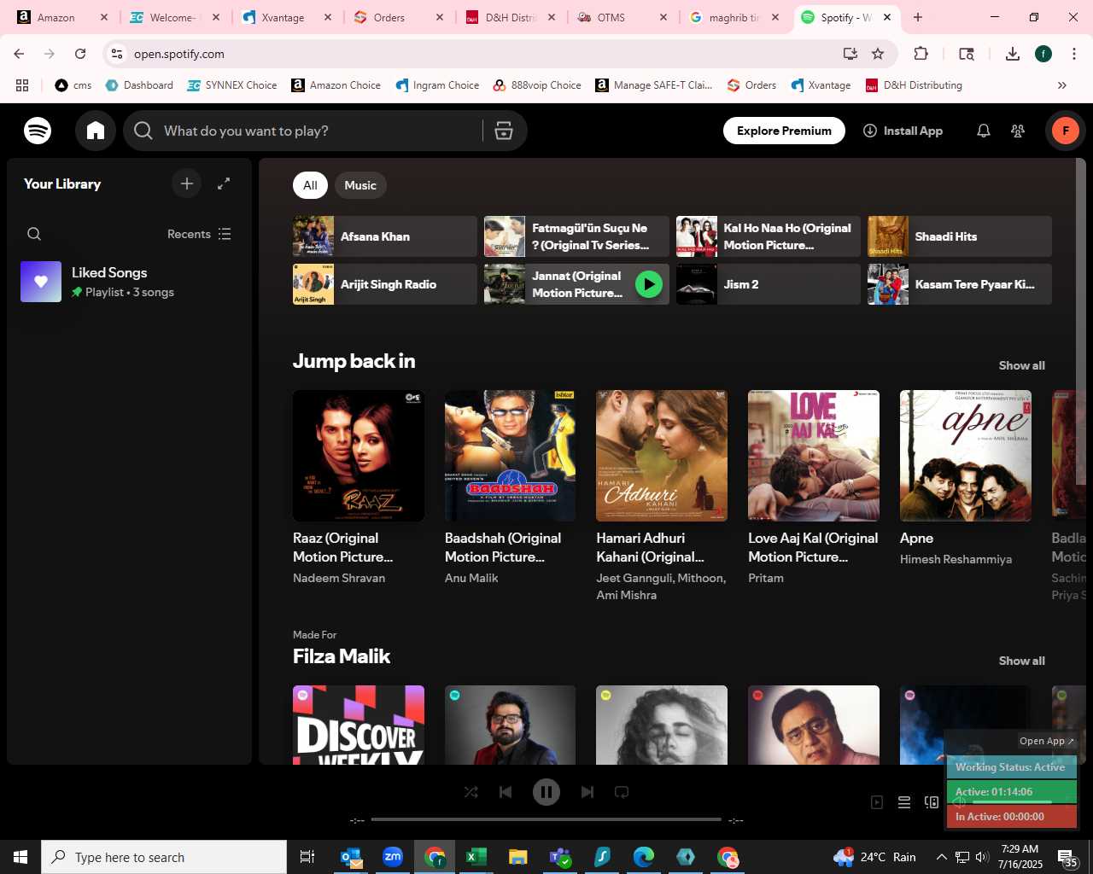Click the search magnifier in top bar
The width and height of the screenshot is (1093, 874).
coord(143,131)
